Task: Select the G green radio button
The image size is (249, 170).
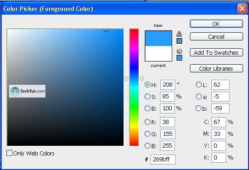Action: click(147, 134)
